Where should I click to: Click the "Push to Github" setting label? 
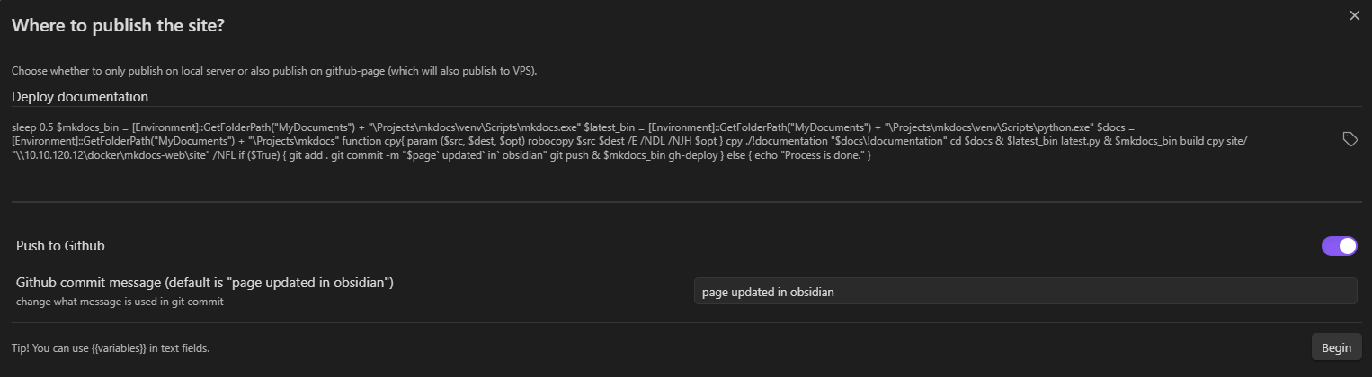pos(60,246)
